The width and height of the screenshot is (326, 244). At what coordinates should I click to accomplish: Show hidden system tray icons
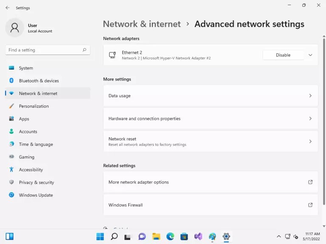[x=279, y=236]
